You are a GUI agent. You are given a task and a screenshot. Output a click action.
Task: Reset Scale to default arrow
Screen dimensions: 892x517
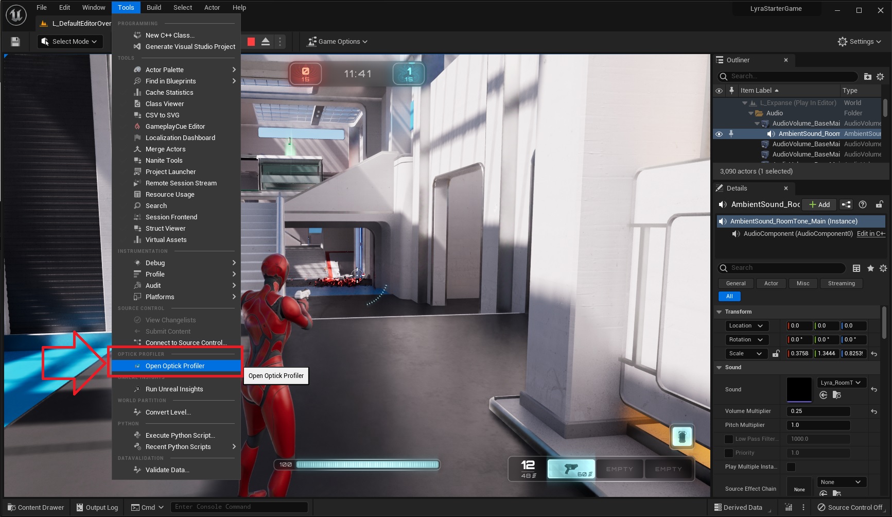click(x=874, y=354)
